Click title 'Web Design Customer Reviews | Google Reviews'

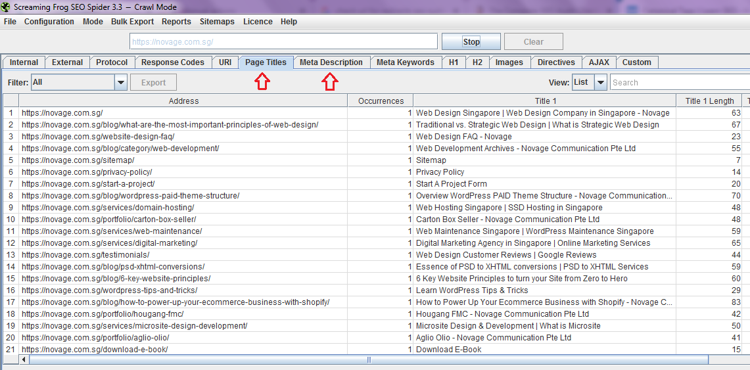pos(507,255)
